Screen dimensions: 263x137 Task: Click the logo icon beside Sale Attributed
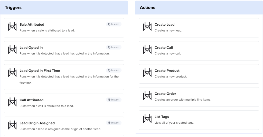coord(12,26)
